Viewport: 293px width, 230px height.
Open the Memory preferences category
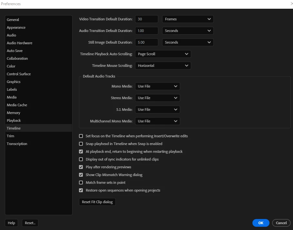[x=38, y=113]
